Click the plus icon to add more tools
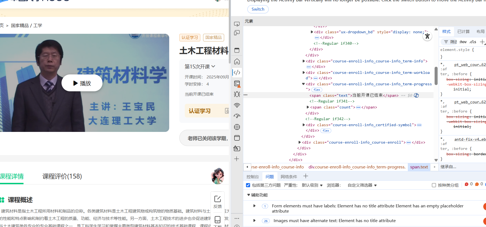 coord(237,159)
